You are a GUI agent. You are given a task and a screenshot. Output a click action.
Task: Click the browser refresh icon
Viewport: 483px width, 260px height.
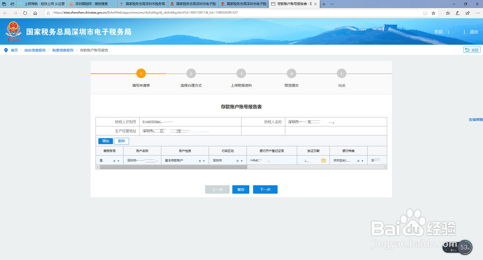pyautogui.click(x=25, y=13)
